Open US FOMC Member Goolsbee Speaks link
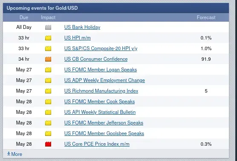This screenshot has height=161, width=237. click(104, 133)
